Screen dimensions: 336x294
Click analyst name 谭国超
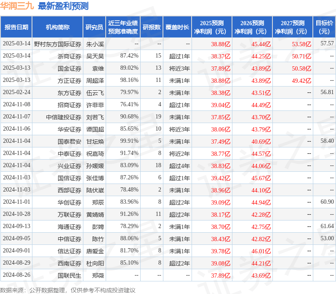click(95, 130)
